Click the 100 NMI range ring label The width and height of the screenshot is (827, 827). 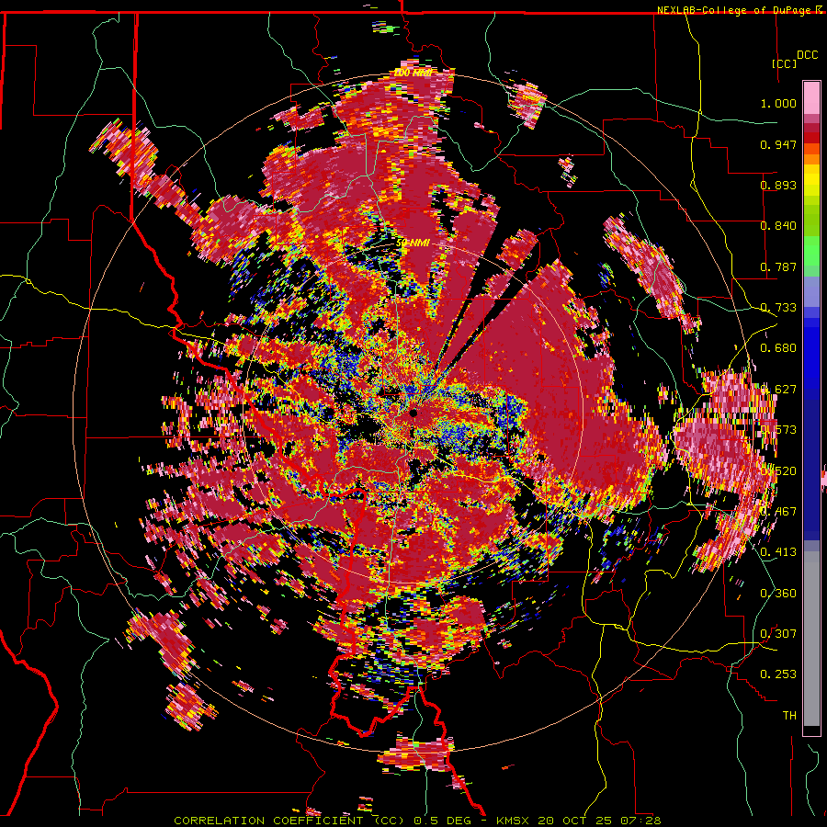point(413,73)
